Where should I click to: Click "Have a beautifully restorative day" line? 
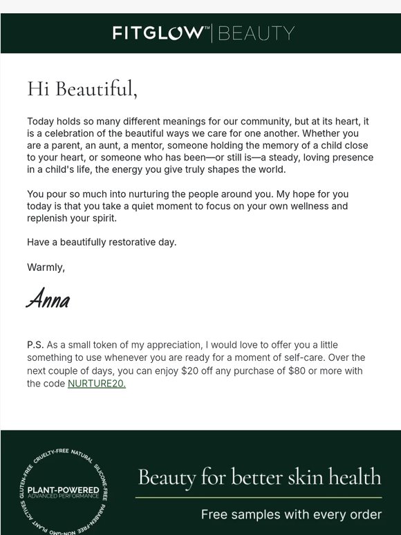coord(102,242)
